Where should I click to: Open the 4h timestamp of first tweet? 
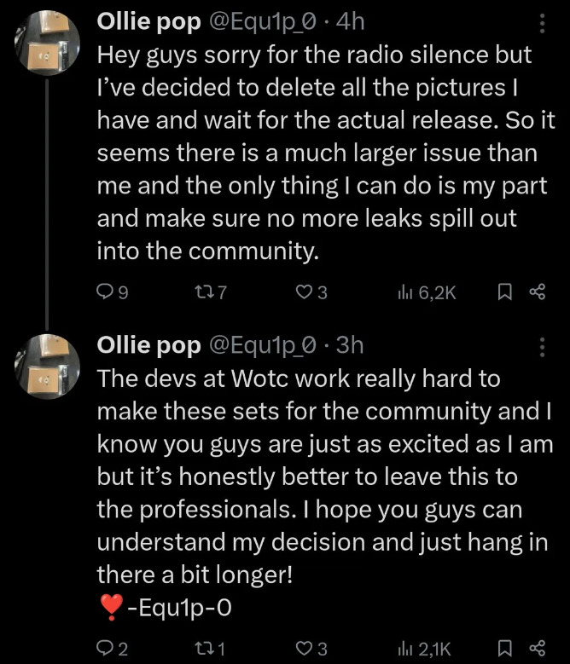(352, 24)
